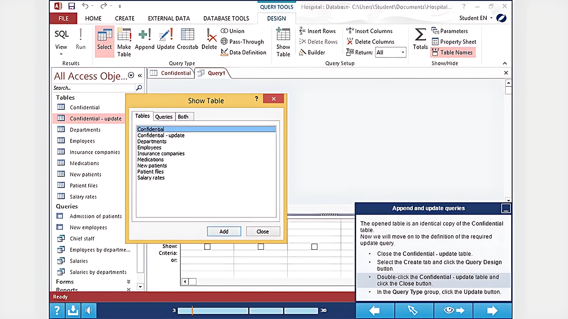Click the navigation pane Search field
This screenshot has width=568, height=319.
click(x=94, y=88)
